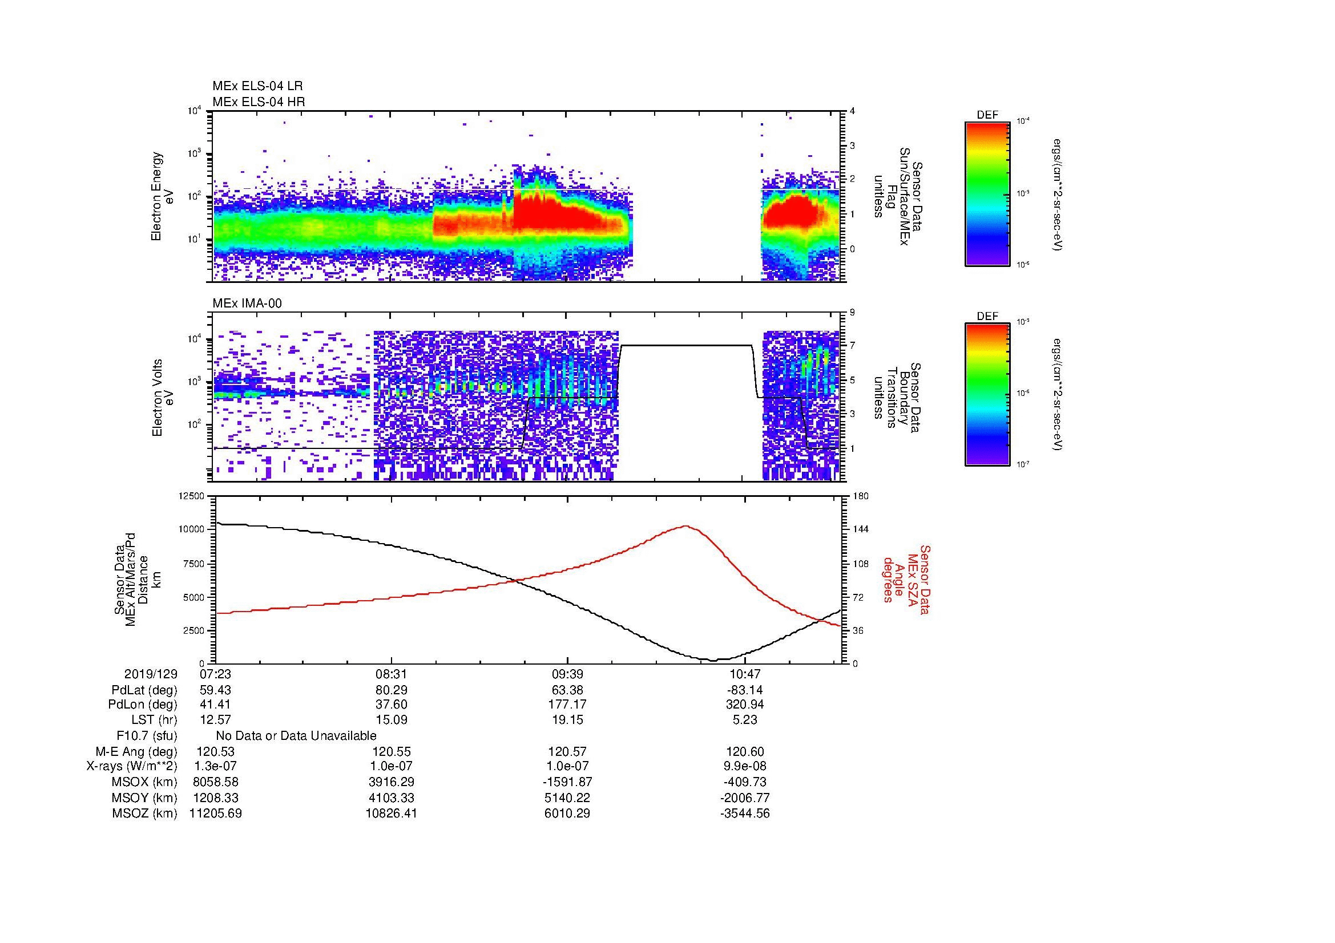Select the LST value '19.15'
Screen dimensions: 1335x943
coord(567,721)
